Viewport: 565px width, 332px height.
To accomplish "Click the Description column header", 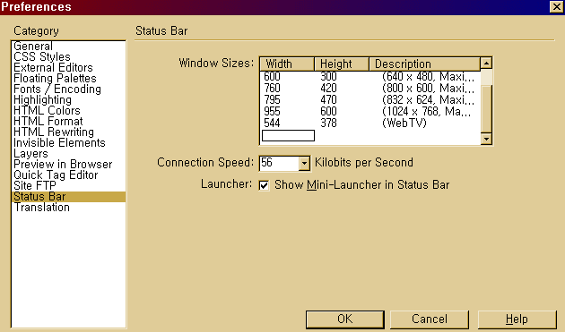I will point(425,64).
